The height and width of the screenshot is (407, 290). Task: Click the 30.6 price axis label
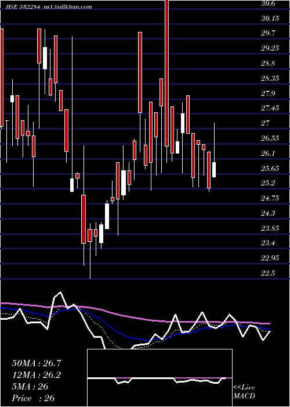pos(268,3)
